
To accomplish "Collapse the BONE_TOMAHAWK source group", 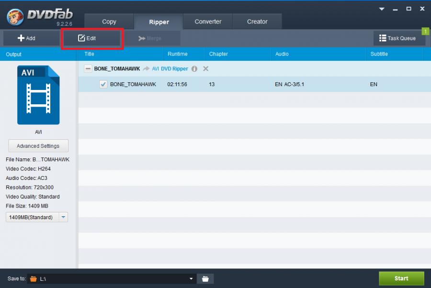I will coord(88,69).
